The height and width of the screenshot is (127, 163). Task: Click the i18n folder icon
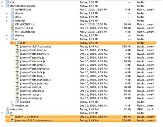[17, 43]
